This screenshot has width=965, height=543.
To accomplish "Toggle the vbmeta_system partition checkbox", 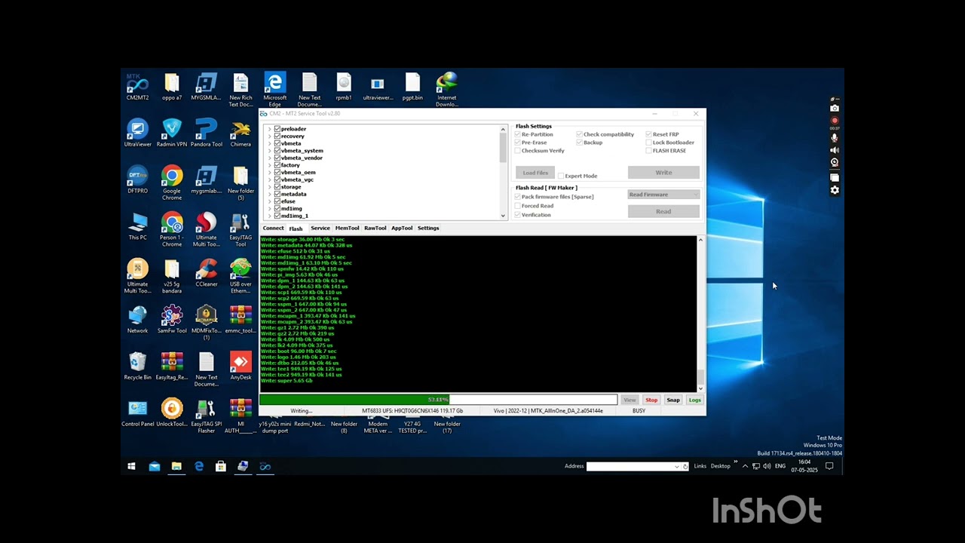I will click(x=277, y=151).
